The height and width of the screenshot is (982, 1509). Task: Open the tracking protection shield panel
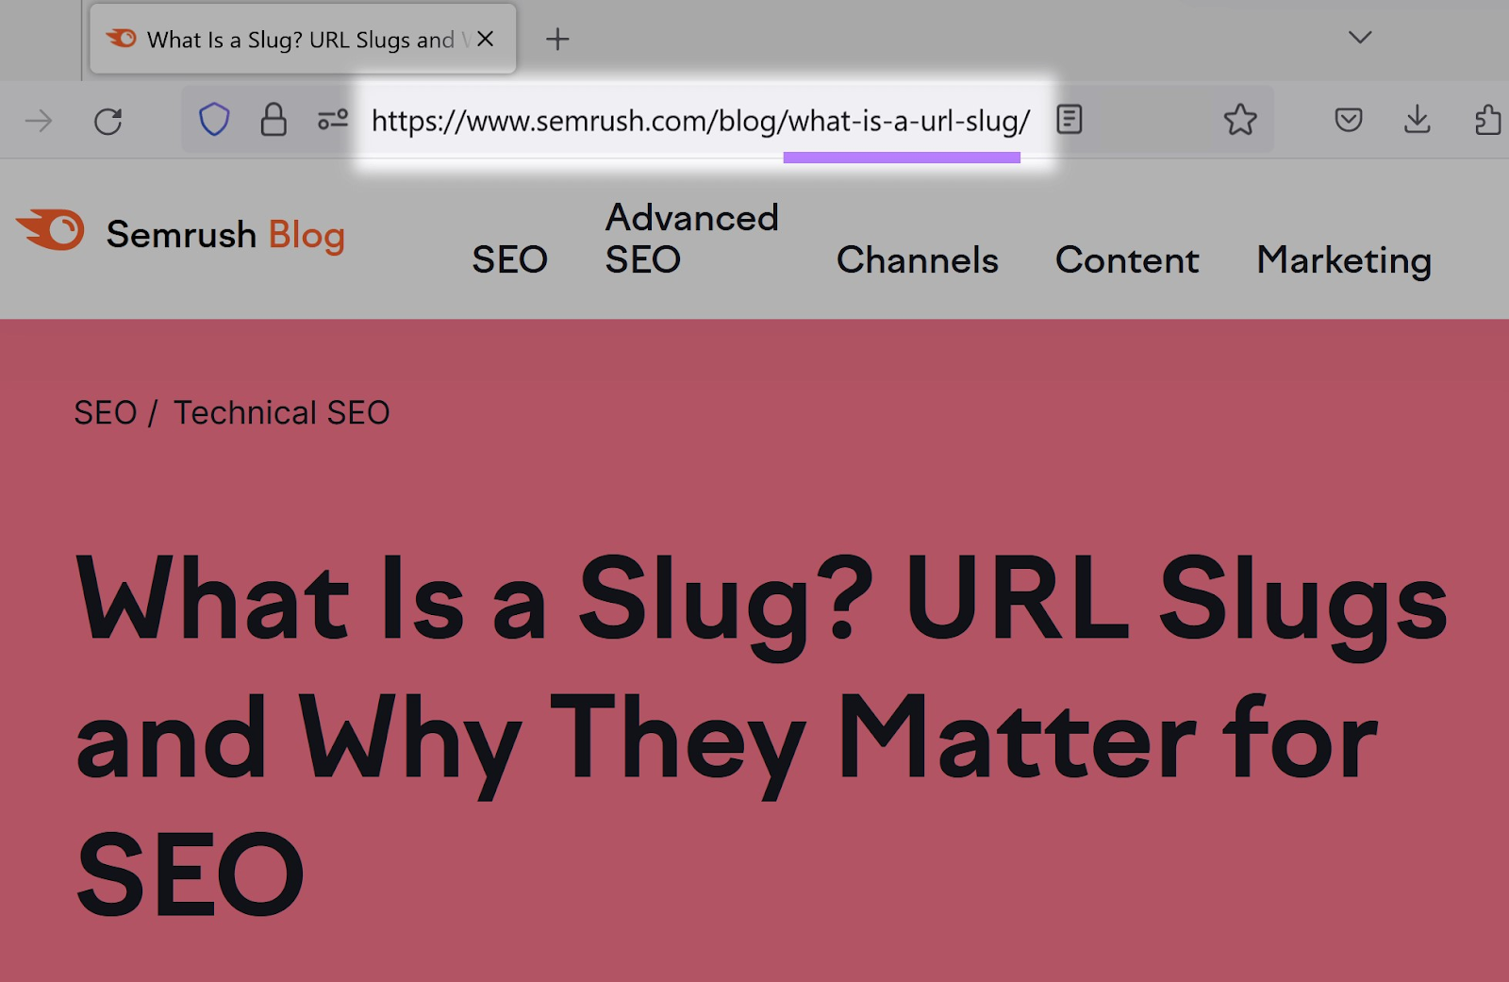(x=214, y=120)
